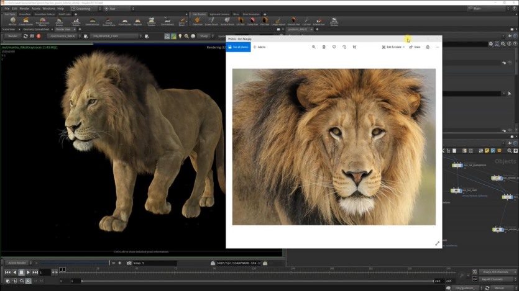Print the photo from the Photos toolbar
The width and height of the screenshot is (519, 291).
(x=428, y=47)
